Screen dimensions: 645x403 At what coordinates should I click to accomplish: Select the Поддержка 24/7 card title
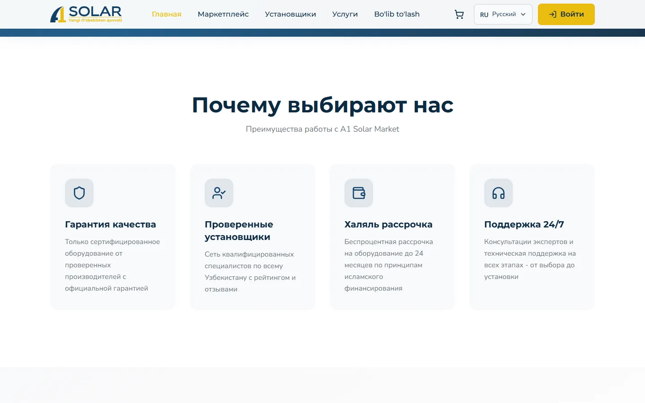(x=524, y=224)
